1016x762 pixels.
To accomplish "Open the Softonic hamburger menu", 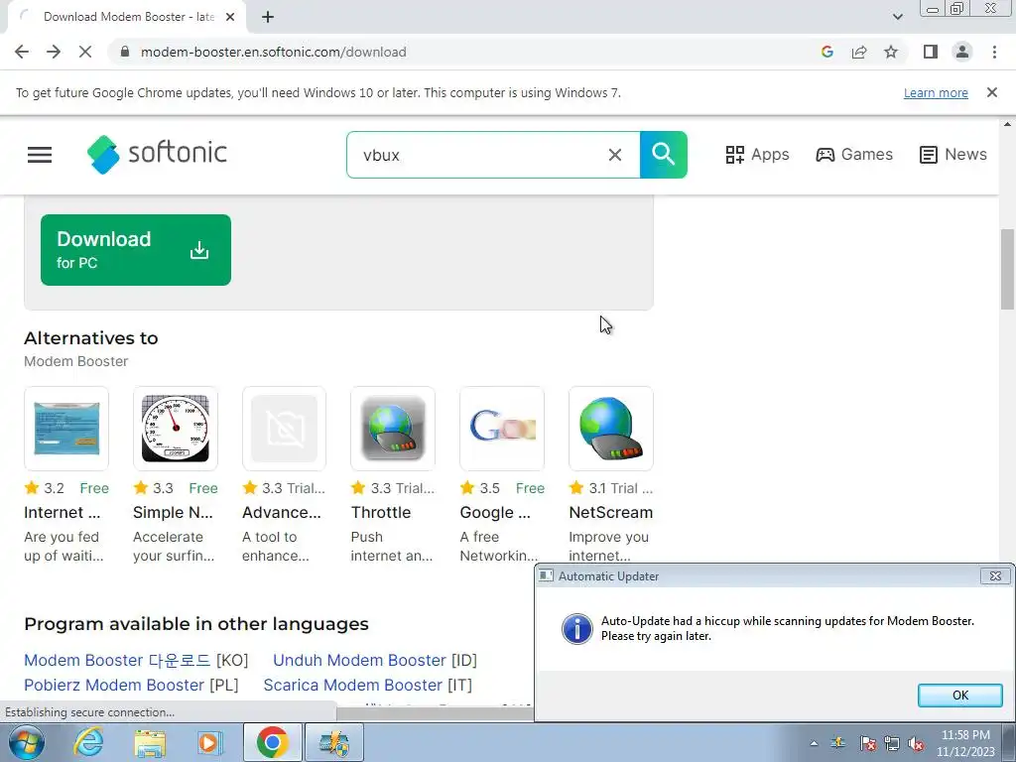I will coord(40,155).
